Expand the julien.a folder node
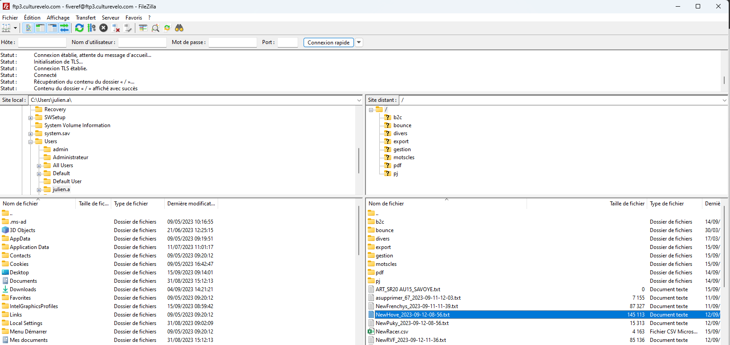Image resolution: width=730 pixels, height=345 pixels. point(39,190)
